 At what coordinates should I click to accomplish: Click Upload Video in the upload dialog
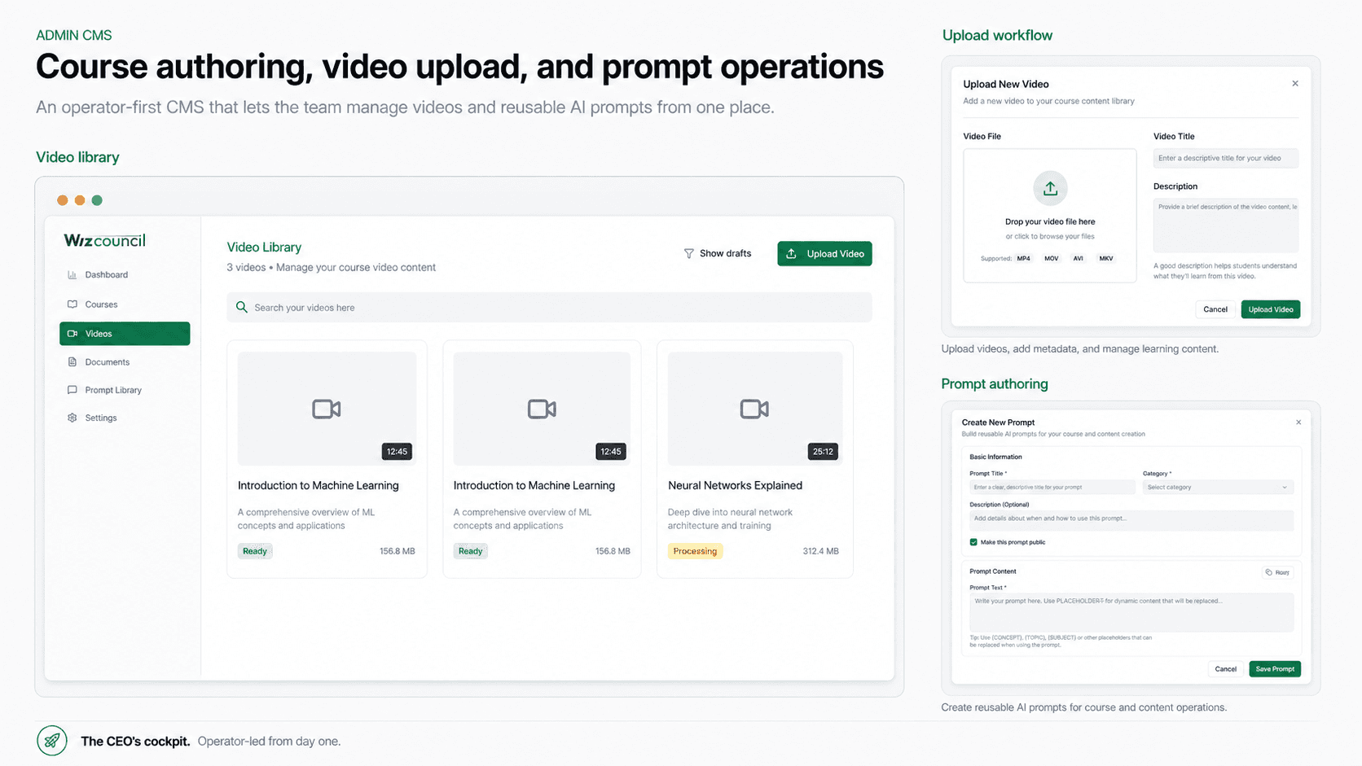click(1271, 309)
